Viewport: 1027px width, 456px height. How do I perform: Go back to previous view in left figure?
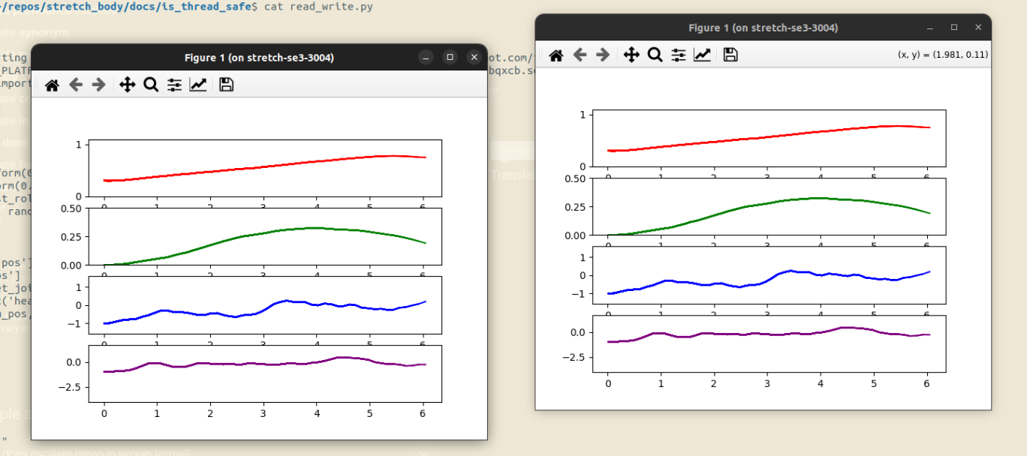pos(75,85)
